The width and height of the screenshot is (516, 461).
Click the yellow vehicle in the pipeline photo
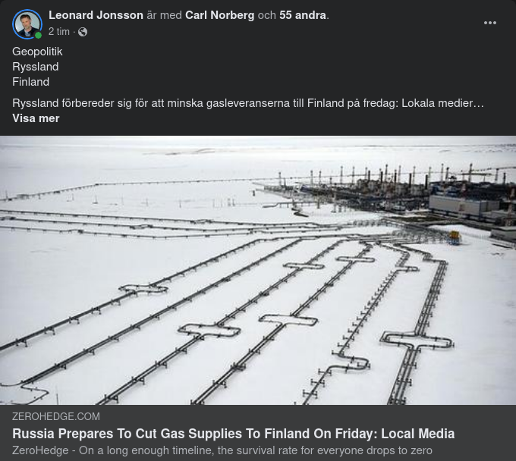(x=454, y=237)
